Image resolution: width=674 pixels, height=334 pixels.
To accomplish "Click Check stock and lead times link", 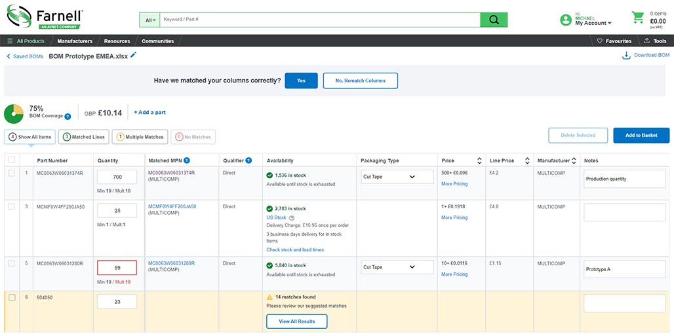I will pyautogui.click(x=295, y=250).
